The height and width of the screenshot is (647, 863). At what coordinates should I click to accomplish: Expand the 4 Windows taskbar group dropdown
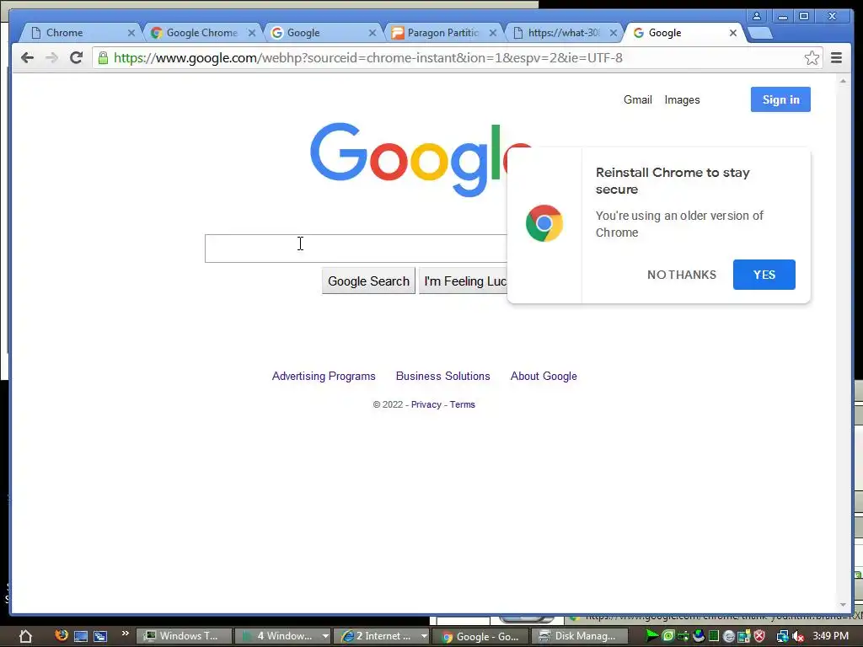(325, 636)
